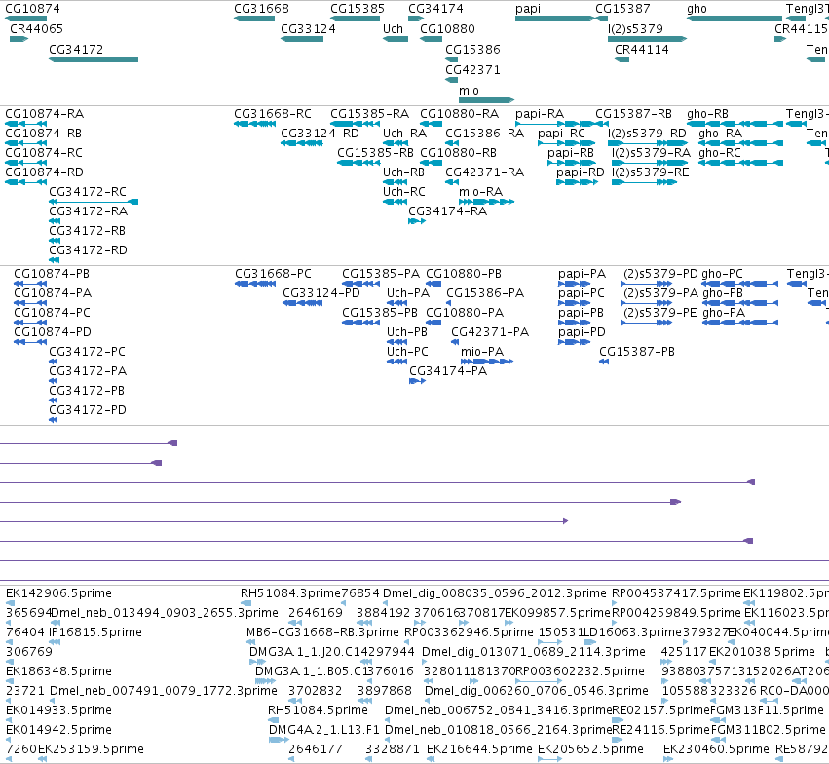Select the CG10874 gene label

tap(32, 9)
